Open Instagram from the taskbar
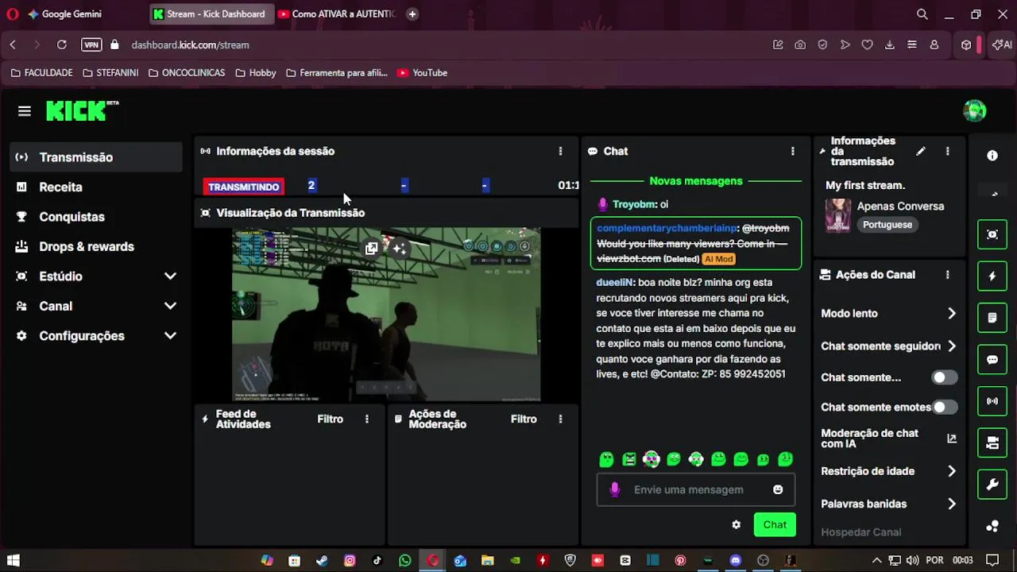 350,561
